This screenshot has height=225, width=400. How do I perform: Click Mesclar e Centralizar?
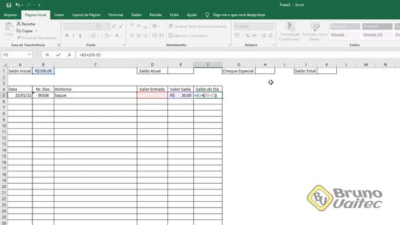click(x=188, y=36)
